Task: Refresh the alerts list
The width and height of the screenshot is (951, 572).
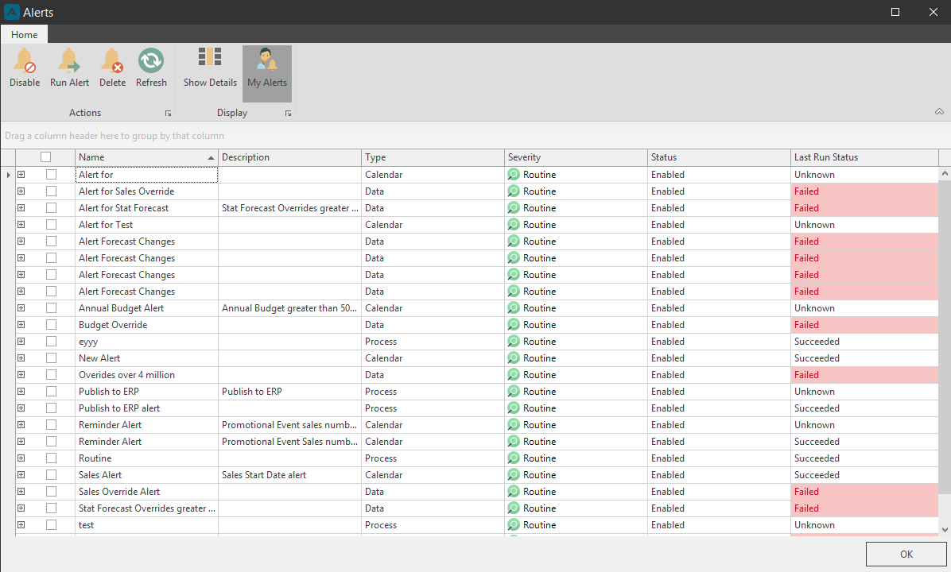Action: pyautogui.click(x=151, y=68)
